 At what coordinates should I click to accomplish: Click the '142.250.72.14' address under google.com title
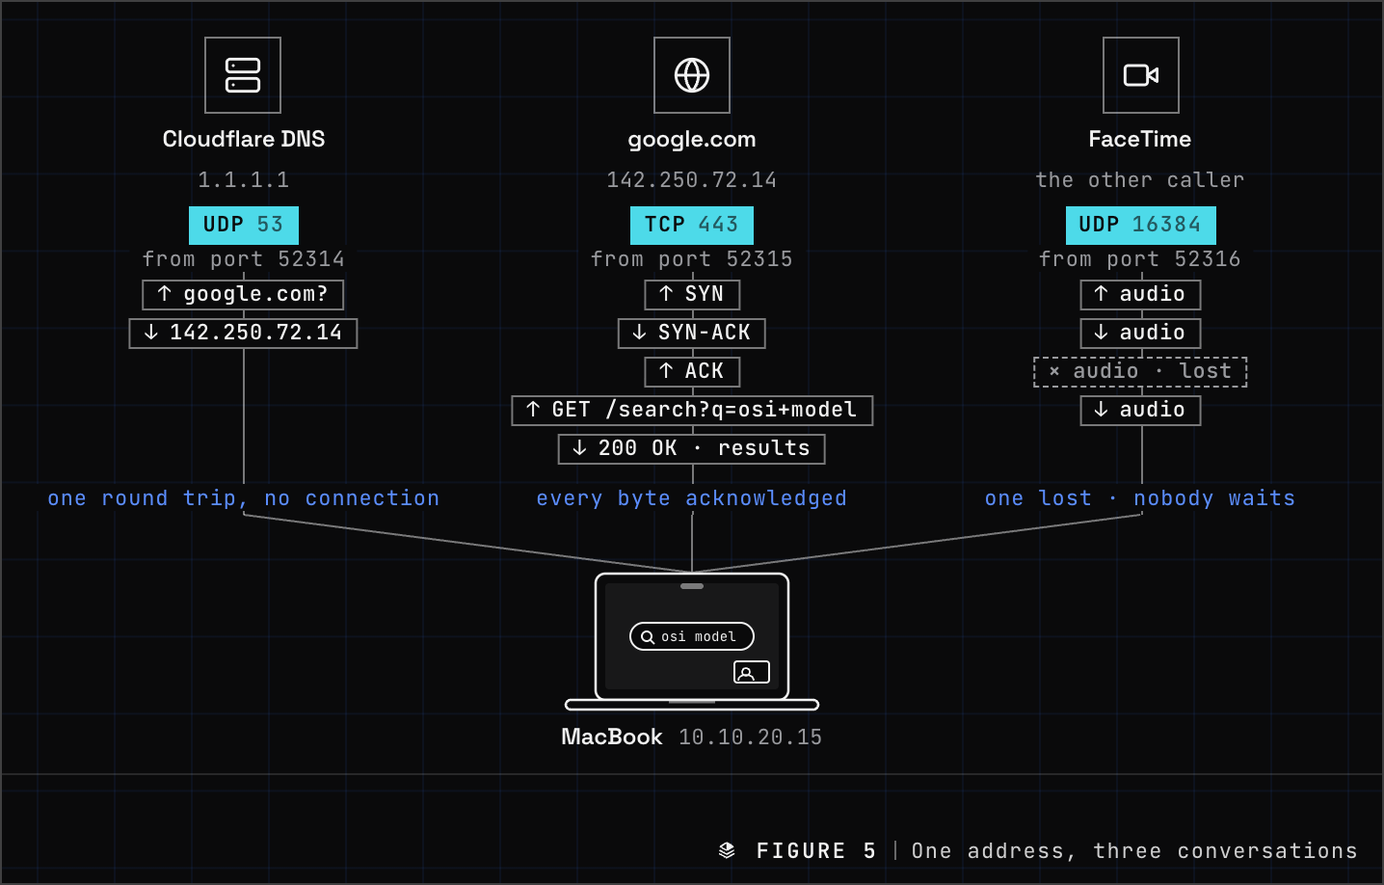pyautogui.click(x=692, y=180)
